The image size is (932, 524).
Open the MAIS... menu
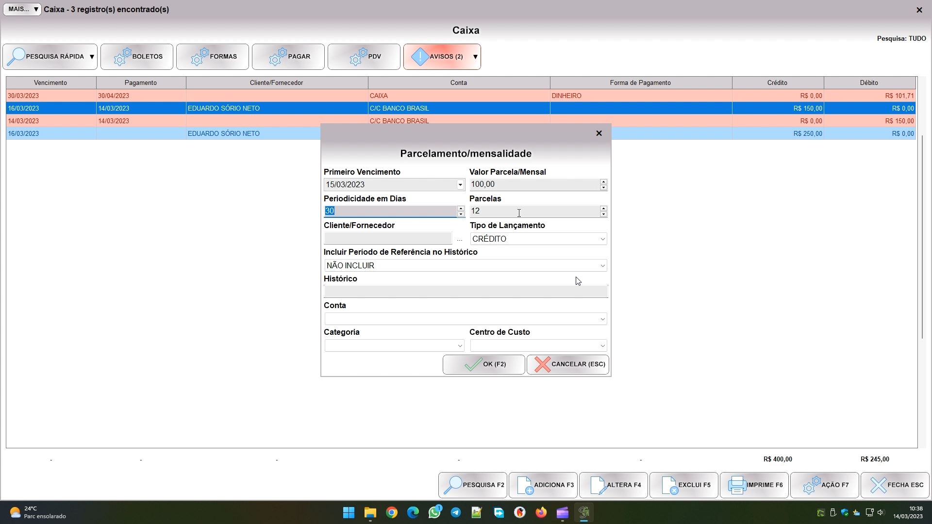(22, 9)
